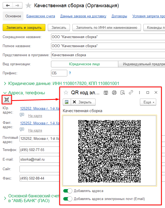Select Юридическое лицо organization type
Image resolution: width=165 pixels, height=208 pixels.
(84, 64)
